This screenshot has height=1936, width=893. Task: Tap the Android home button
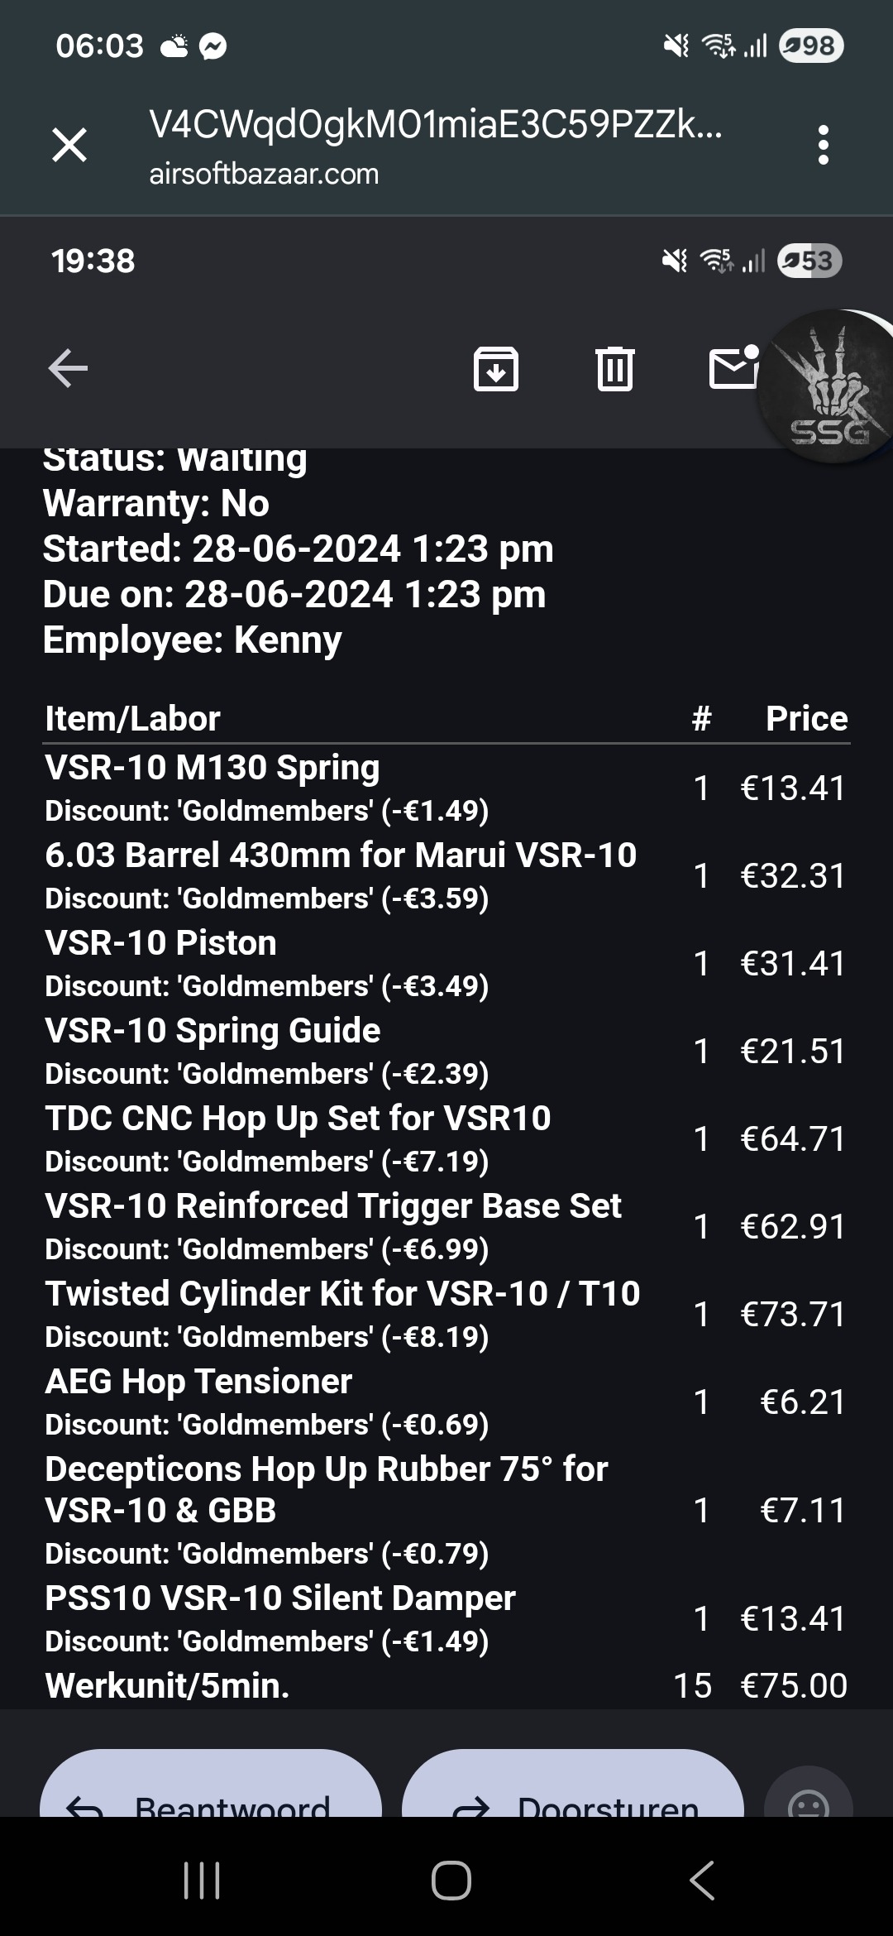451,1881
